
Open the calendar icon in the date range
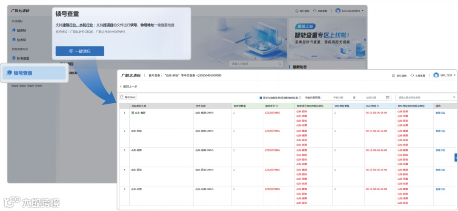point(388,97)
